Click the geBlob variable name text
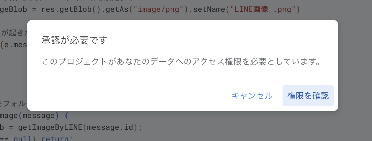Image resolution: width=372 pixels, height=141 pixels. 14,10
